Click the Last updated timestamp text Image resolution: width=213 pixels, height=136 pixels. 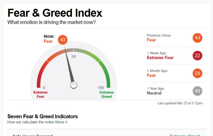pos(180,103)
